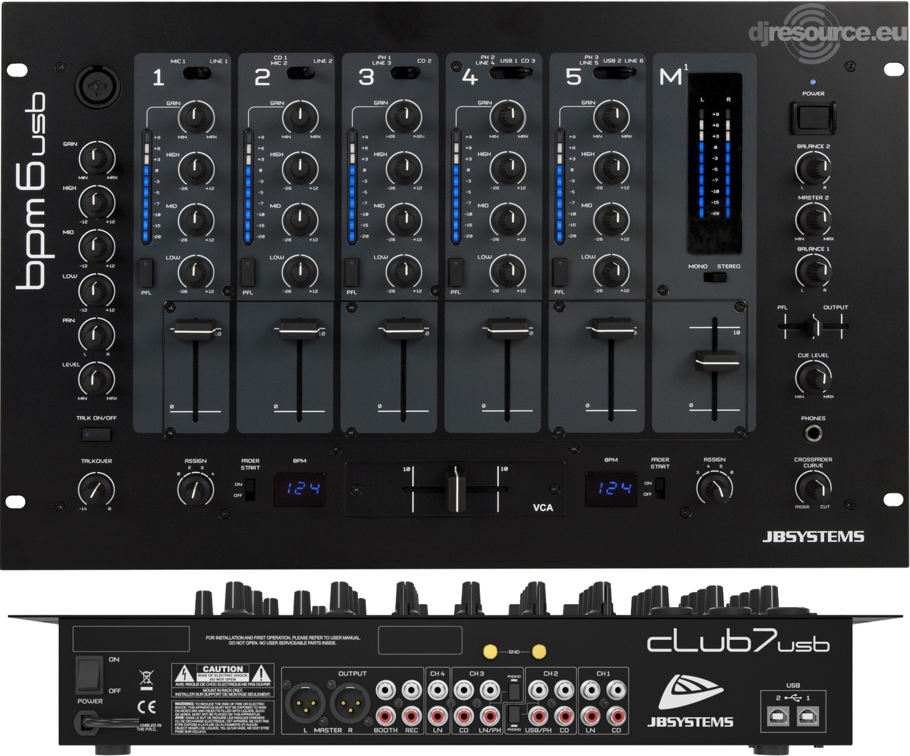Click channel 5 USB 2 input selector
The width and height of the screenshot is (910, 756).
tap(614, 72)
